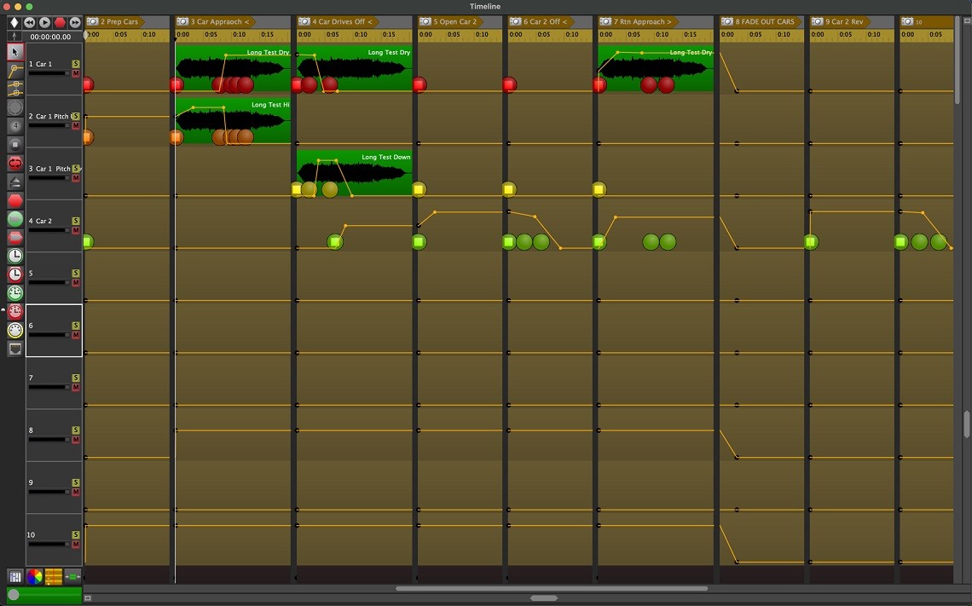Viewport: 972px width, 606px height.
Task: Click the diamond marker button in transport bar
Action: pyautogui.click(x=14, y=22)
